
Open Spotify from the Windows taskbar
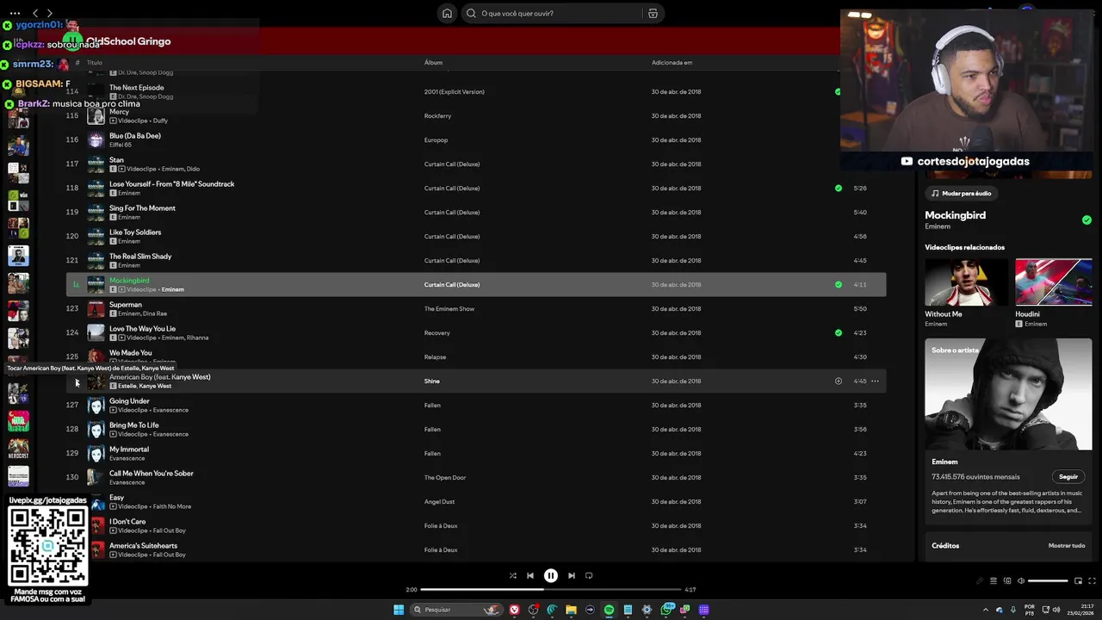(609, 610)
